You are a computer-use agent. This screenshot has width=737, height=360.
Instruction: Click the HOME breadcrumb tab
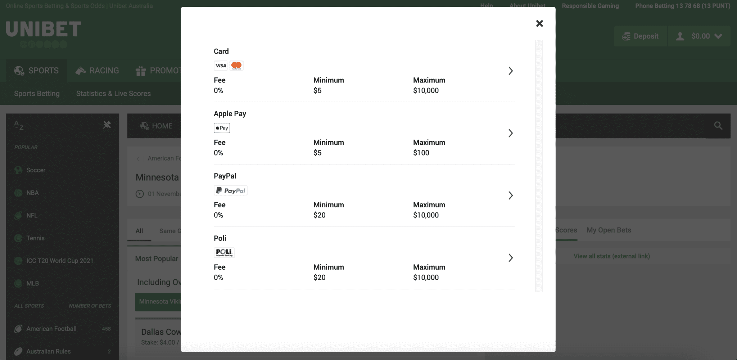[156, 126]
